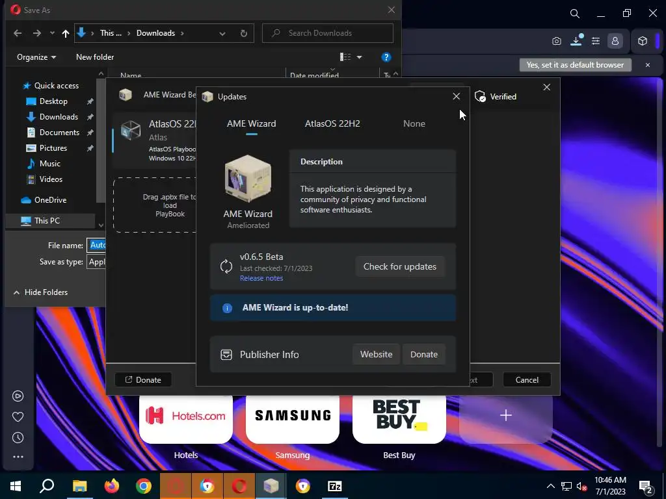666x499 pixels.
Task: Open Save As help icon
Action: click(386, 57)
